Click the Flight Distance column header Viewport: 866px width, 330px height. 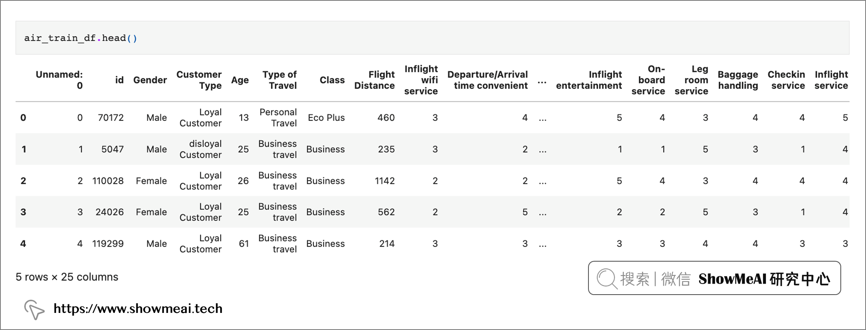point(374,80)
